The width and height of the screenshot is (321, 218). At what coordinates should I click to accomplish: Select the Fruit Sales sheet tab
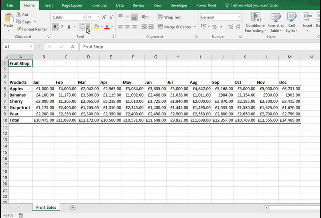[x=46, y=207]
